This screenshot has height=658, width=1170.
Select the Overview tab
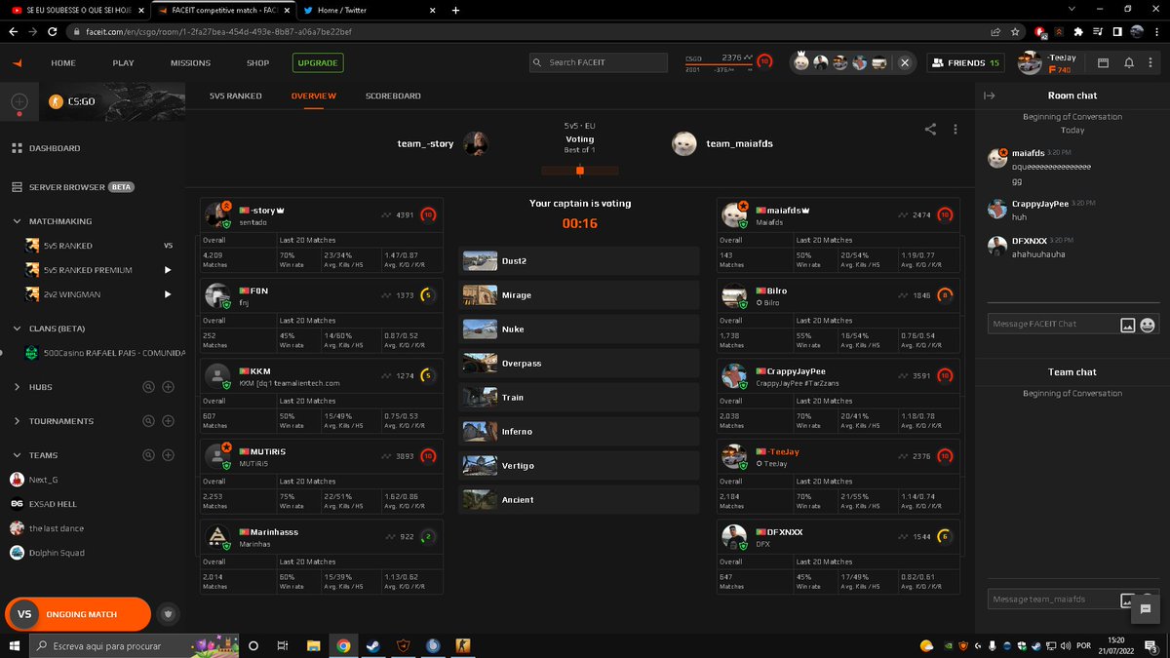point(314,97)
